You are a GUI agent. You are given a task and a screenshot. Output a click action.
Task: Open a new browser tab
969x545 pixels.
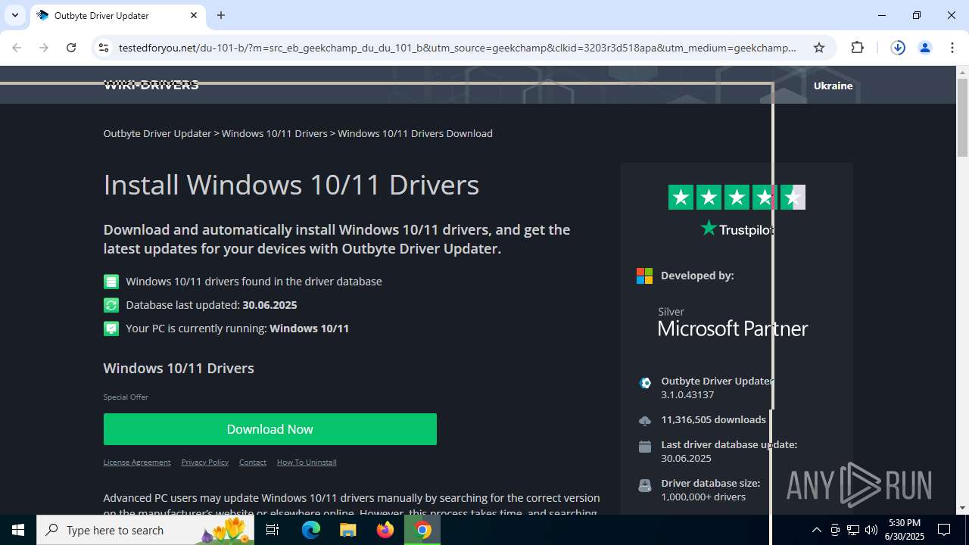(x=221, y=15)
